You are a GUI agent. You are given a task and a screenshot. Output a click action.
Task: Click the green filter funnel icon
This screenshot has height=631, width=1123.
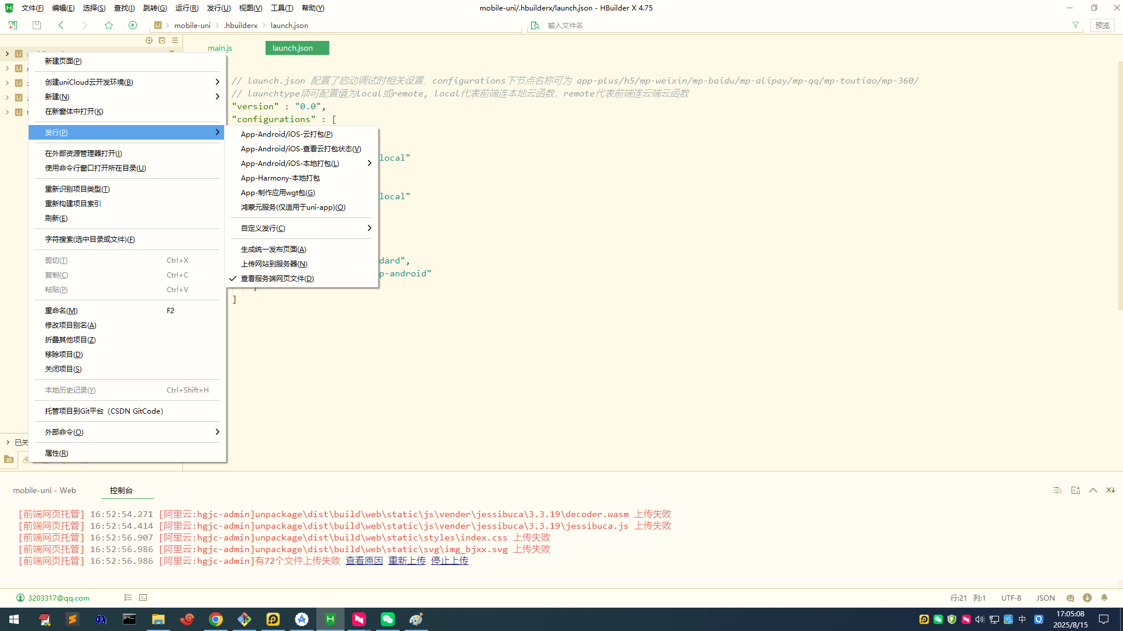(x=1076, y=25)
